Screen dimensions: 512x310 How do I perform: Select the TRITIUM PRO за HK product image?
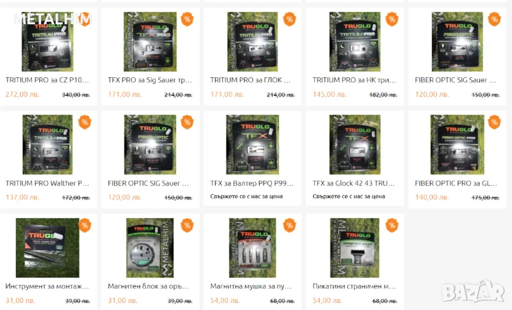[355, 42]
